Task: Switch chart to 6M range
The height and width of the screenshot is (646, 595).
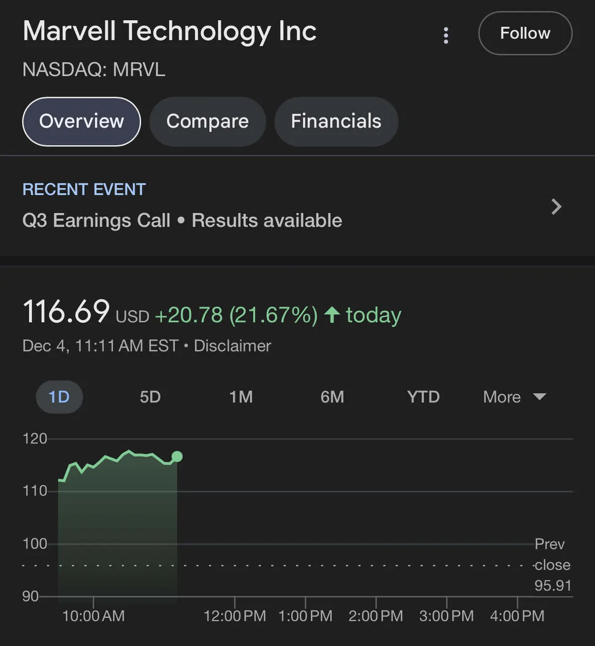Action: point(332,397)
